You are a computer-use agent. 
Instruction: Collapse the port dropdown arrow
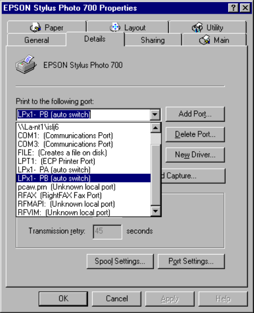155,115
